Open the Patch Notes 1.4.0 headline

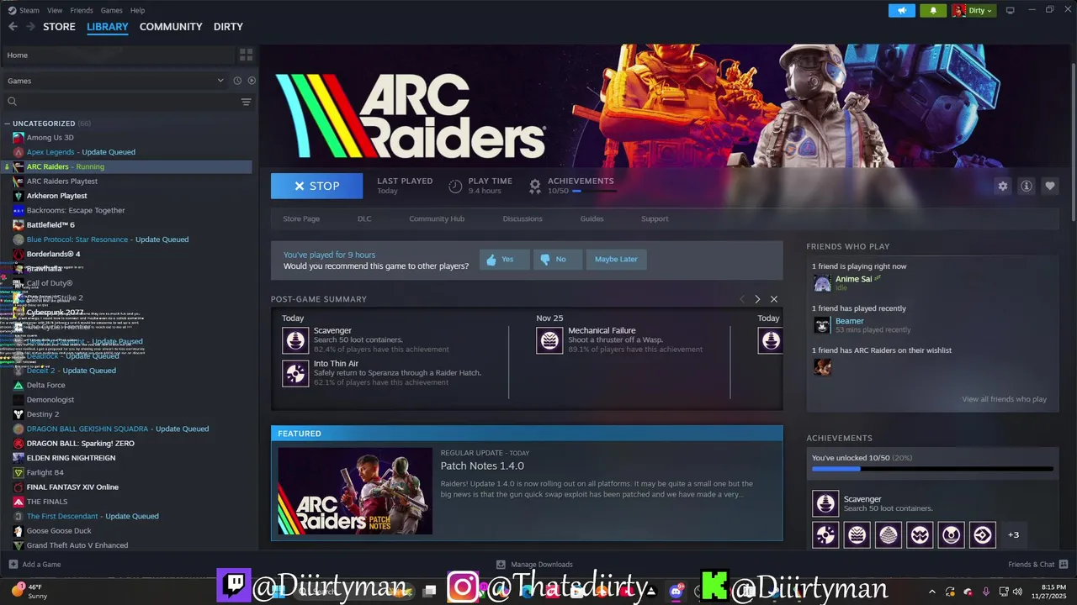click(482, 466)
